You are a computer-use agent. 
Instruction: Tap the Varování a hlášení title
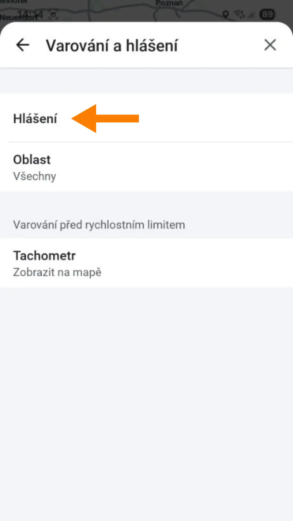tap(112, 45)
